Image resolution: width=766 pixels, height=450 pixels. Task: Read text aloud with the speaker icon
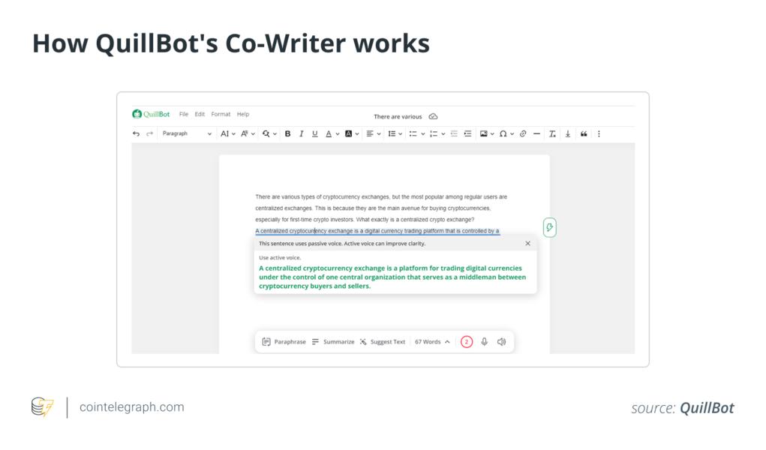(502, 341)
